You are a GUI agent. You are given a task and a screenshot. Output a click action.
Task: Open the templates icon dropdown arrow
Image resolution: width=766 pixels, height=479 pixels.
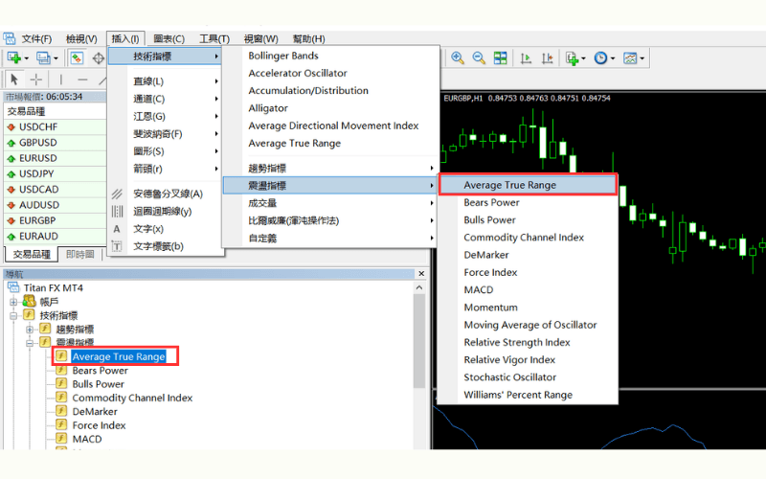coord(644,58)
